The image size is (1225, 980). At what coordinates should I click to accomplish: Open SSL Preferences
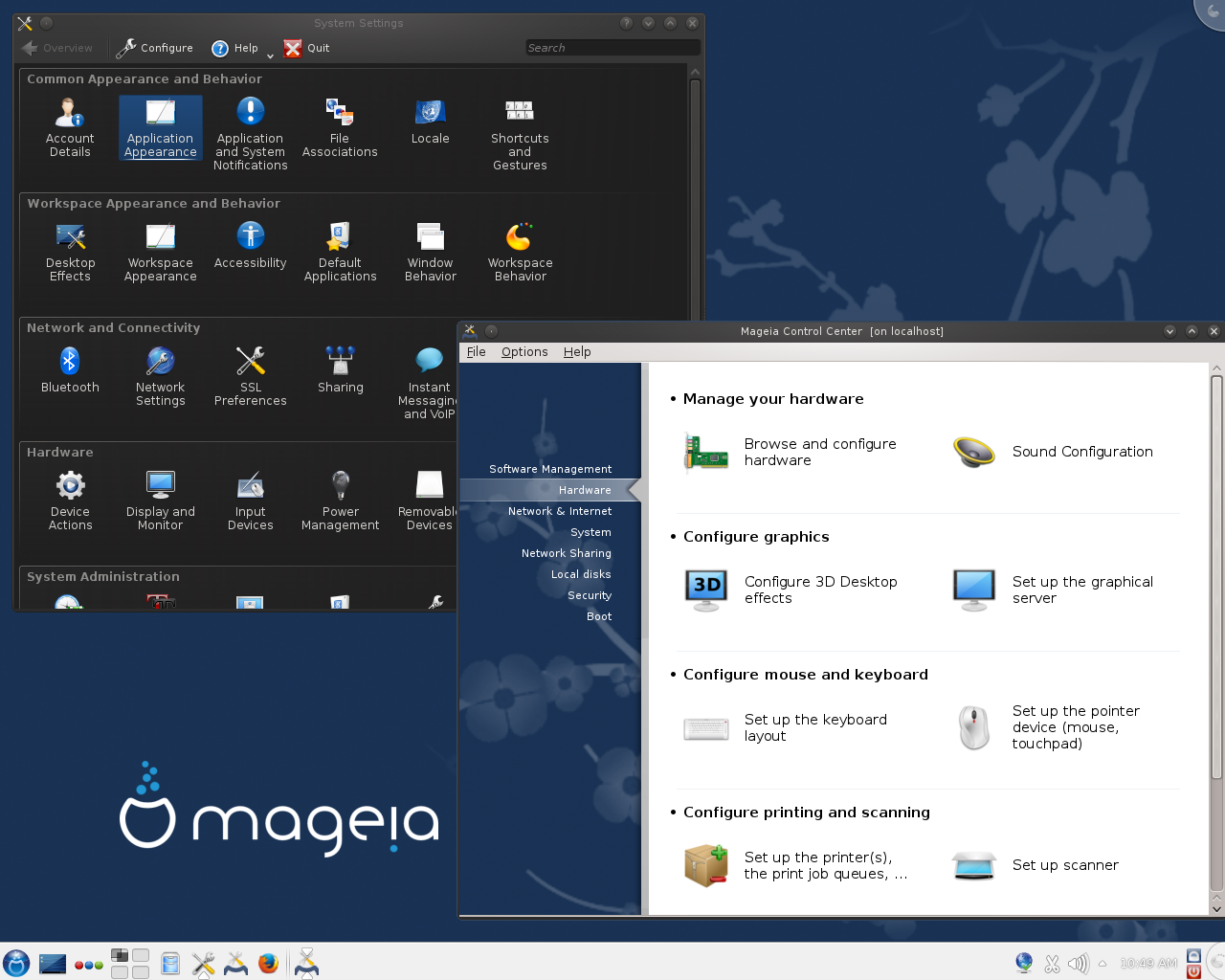(250, 376)
